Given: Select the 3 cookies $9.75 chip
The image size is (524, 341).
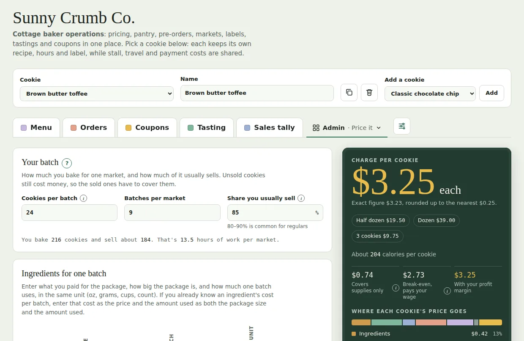Looking at the screenshot, I should [x=377, y=236].
